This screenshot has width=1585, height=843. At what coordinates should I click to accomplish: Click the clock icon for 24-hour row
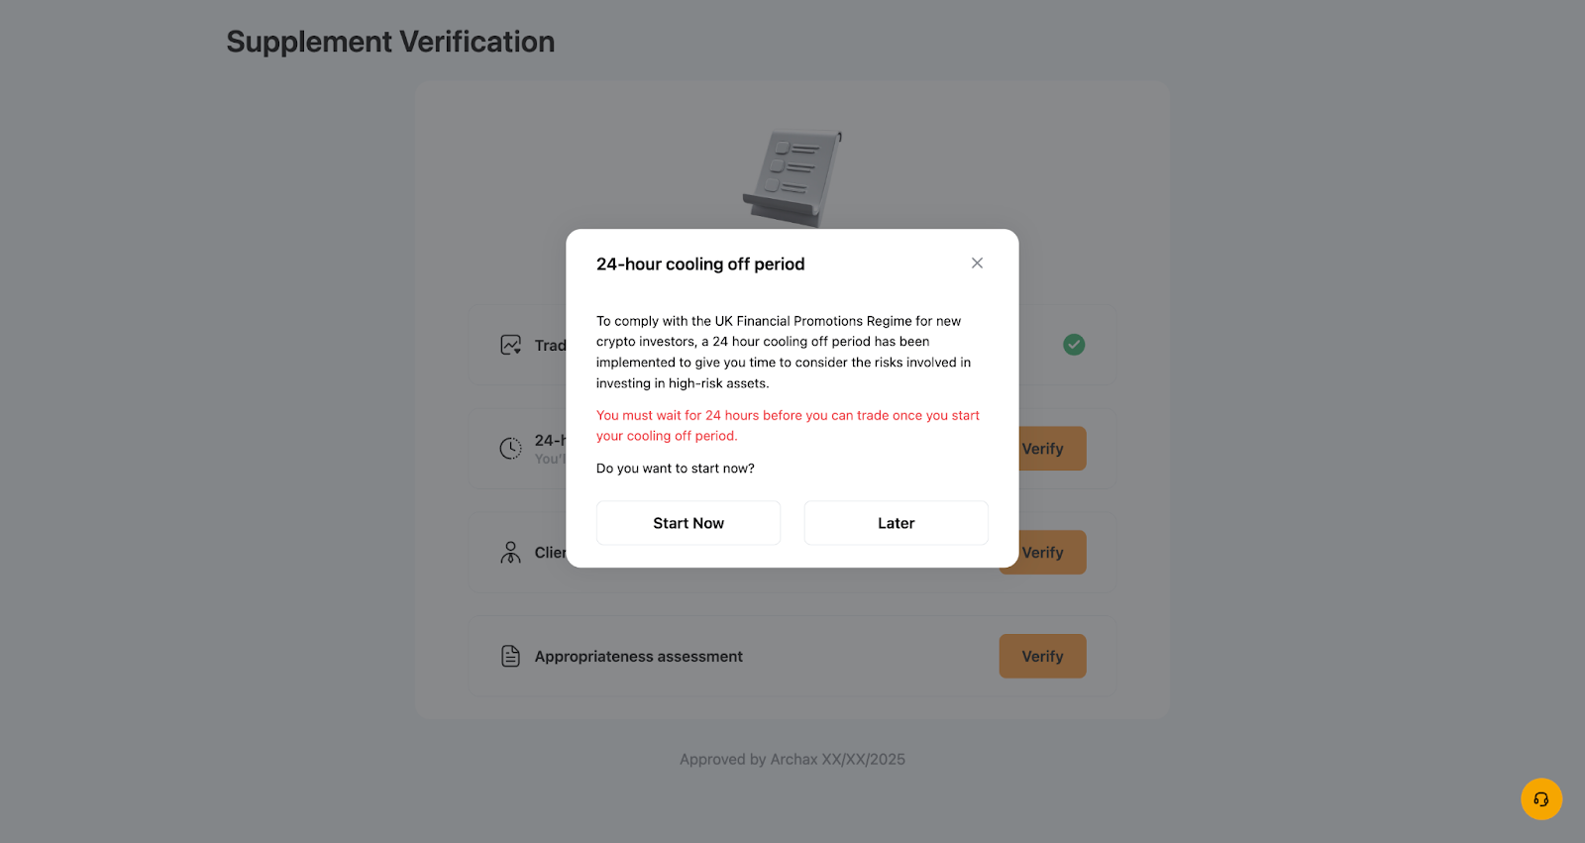[x=510, y=449]
